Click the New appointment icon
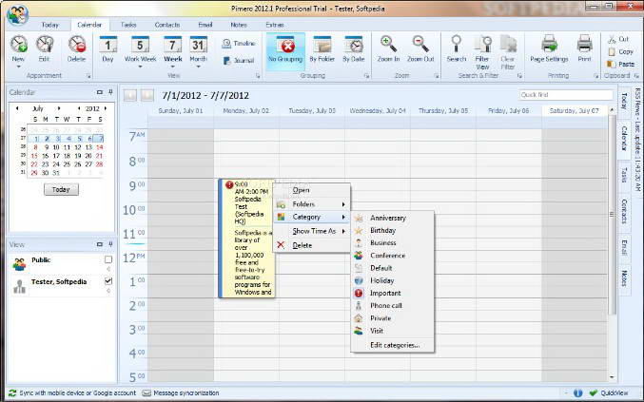Image resolution: width=644 pixels, height=402 pixels. click(18, 45)
